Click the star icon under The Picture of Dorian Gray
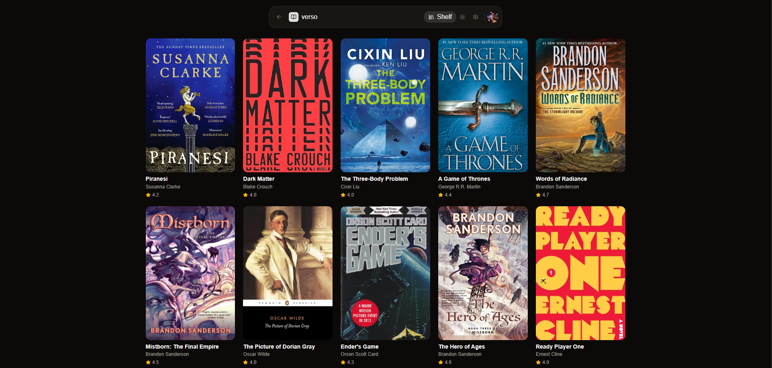 click(245, 362)
